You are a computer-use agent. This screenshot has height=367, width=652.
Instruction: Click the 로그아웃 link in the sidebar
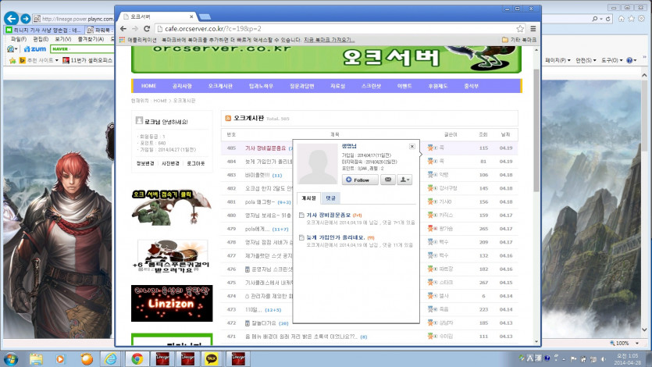(195, 163)
